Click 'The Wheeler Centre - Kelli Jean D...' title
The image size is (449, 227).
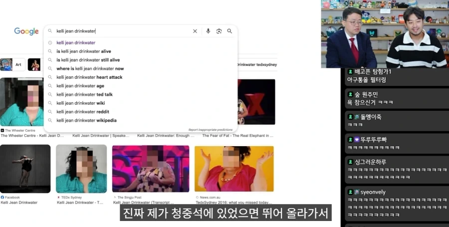[32, 136]
